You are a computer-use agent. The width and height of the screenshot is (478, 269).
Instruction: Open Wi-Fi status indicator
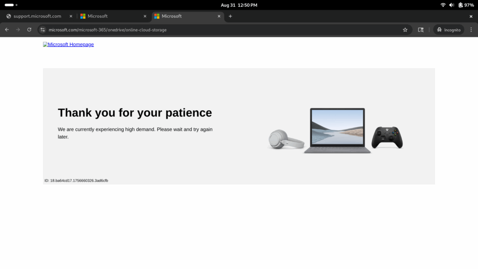[x=443, y=5]
